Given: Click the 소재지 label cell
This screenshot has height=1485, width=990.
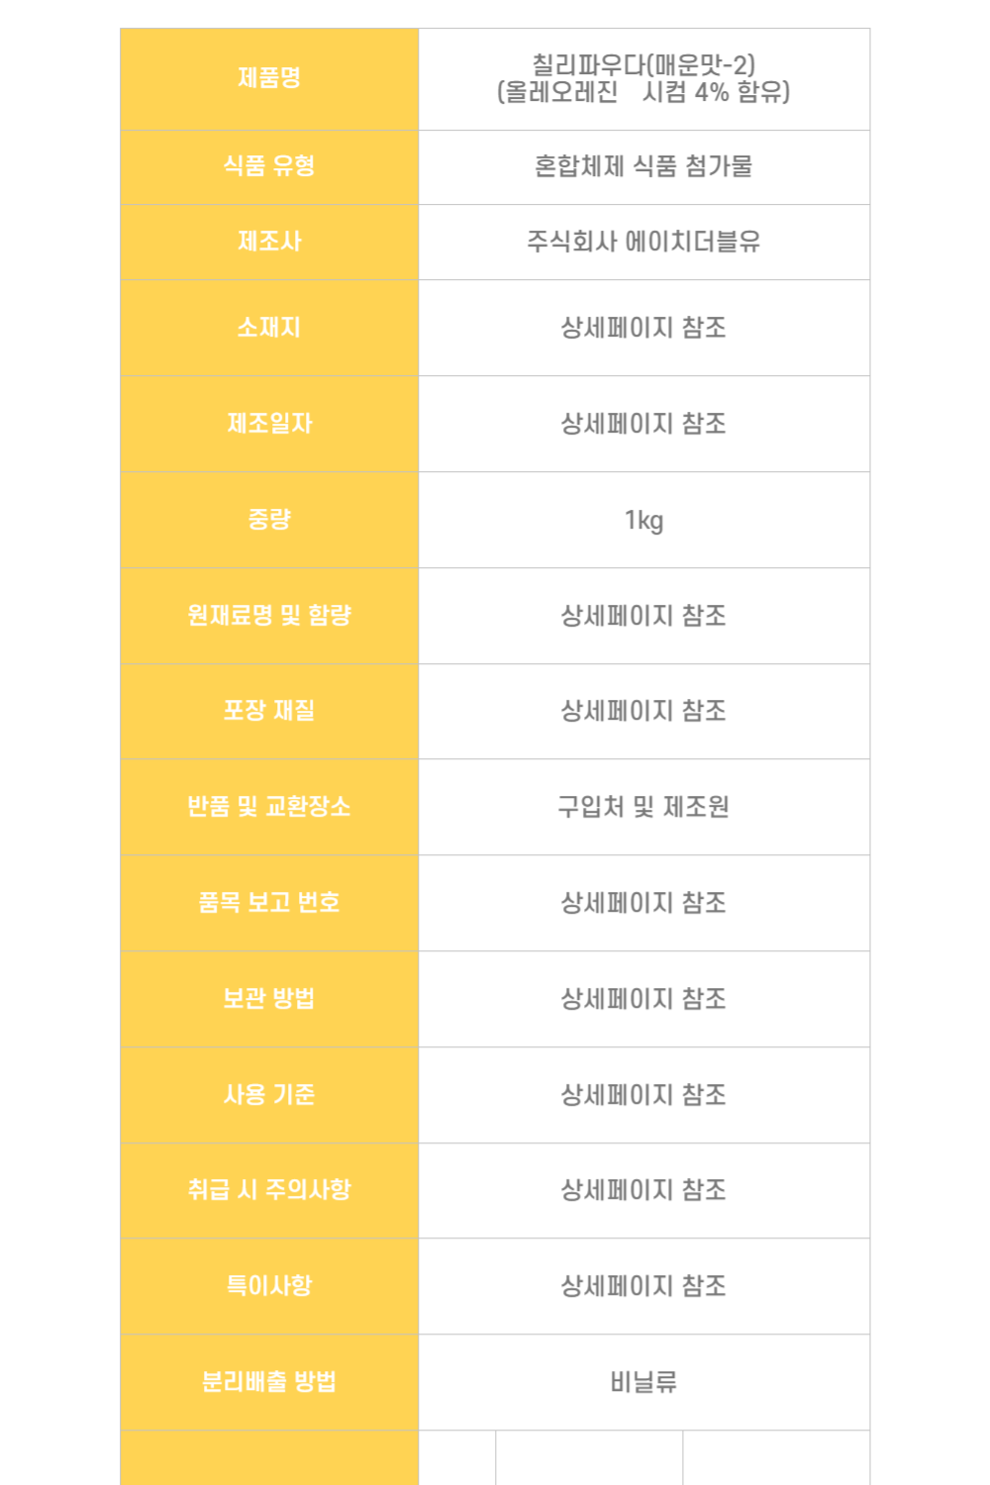Looking at the screenshot, I should tap(269, 328).
